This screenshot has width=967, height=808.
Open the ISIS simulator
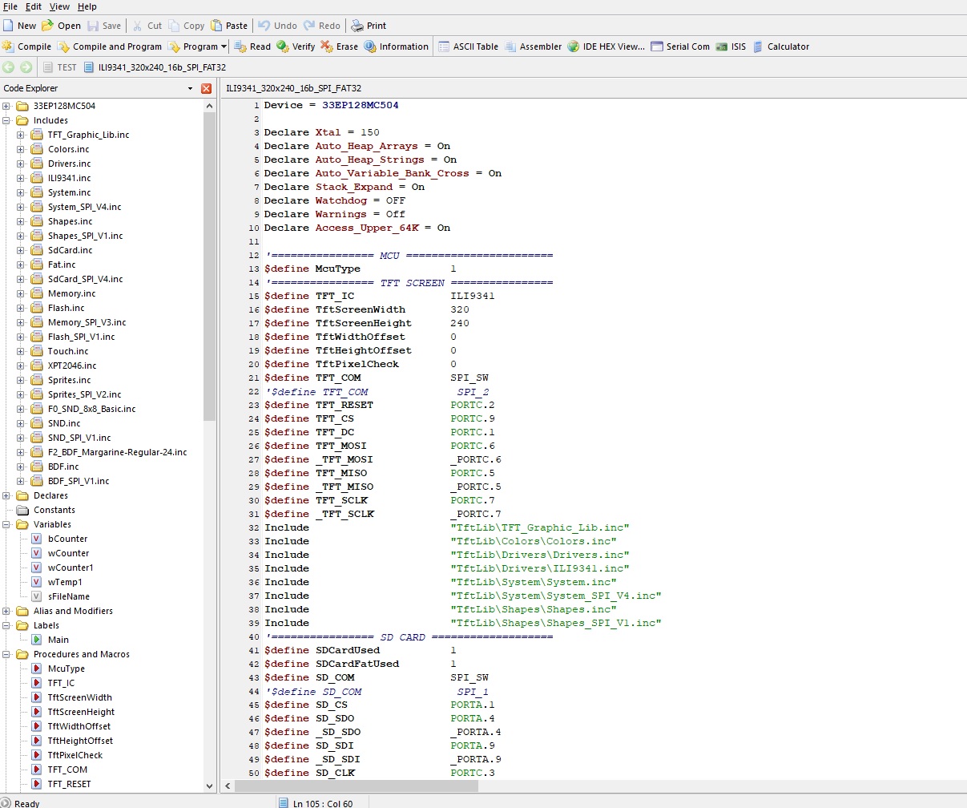730,46
